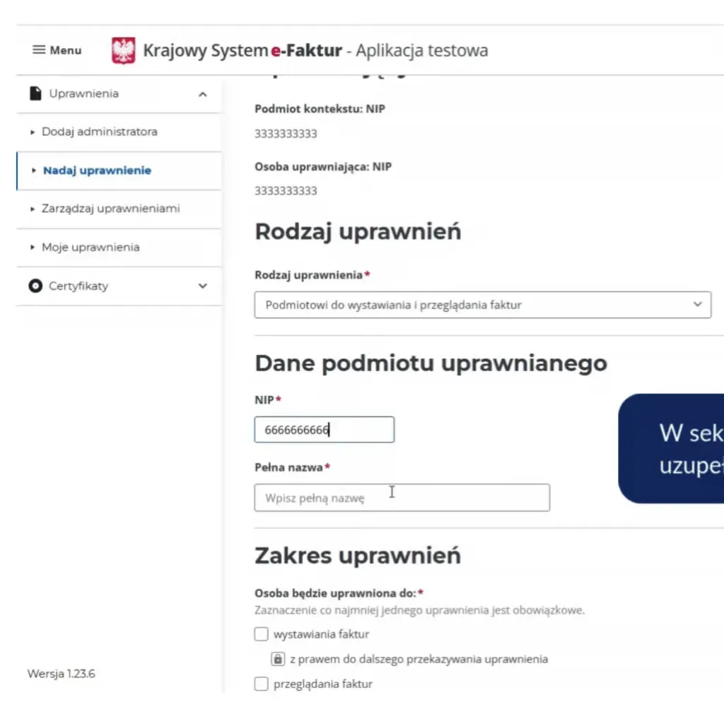Click the Certyfikaty circle icon
Screen dimensions: 724x724
pyautogui.click(x=34, y=286)
